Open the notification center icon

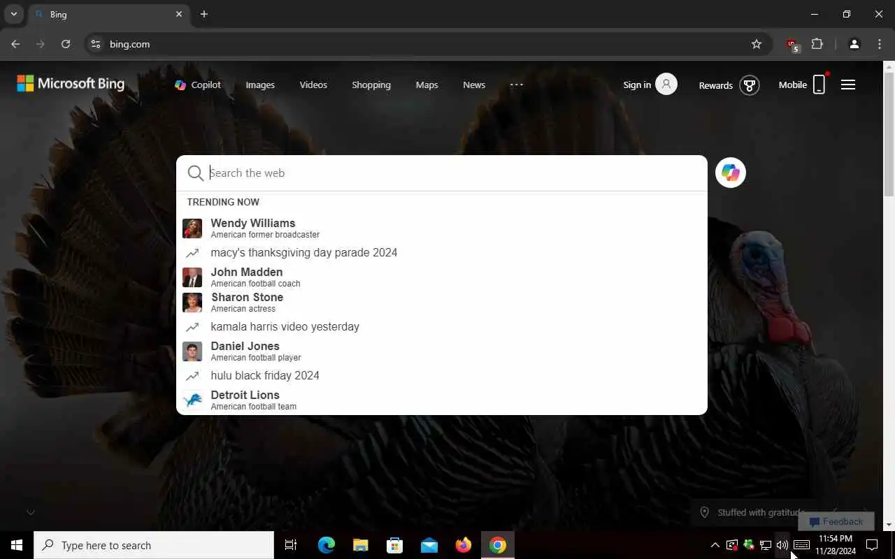point(872,545)
